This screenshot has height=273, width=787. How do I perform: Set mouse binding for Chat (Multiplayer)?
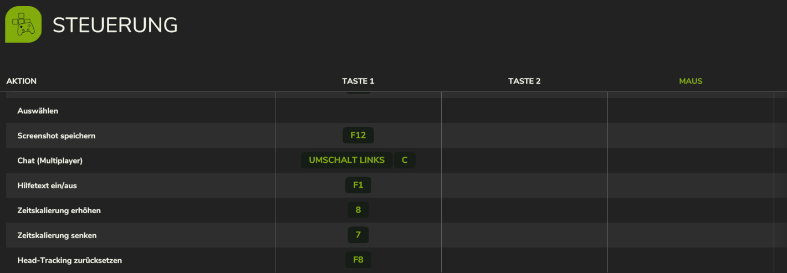tap(691, 161)
